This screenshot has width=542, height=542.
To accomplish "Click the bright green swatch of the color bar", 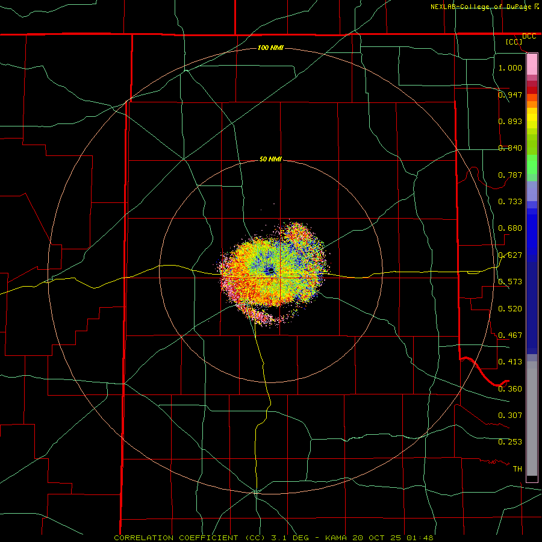I will (532, 164).
